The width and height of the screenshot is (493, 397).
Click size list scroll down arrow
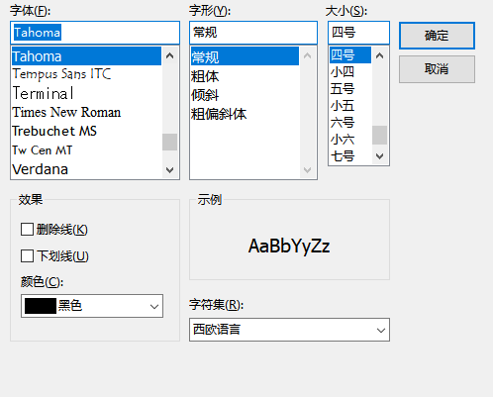(380, 155)
